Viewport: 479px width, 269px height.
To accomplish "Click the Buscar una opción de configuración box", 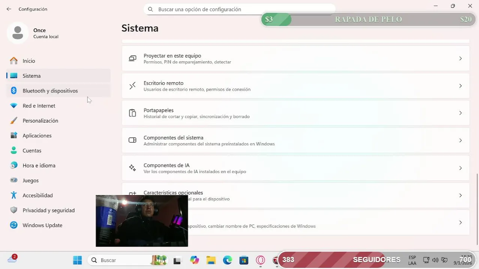I will click(240, 9).
